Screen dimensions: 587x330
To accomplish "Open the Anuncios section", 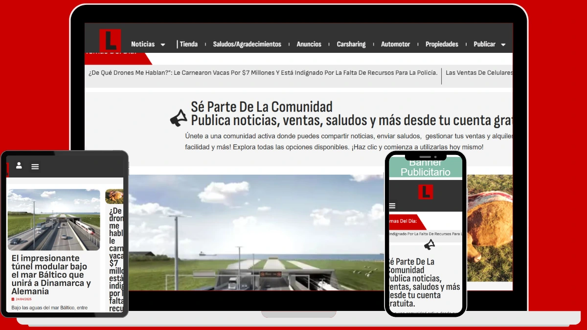I will 309,44.
